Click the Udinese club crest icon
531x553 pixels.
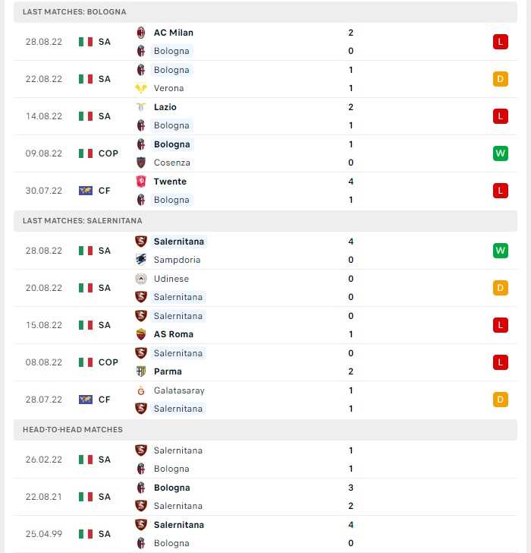[x=141, y=279]
